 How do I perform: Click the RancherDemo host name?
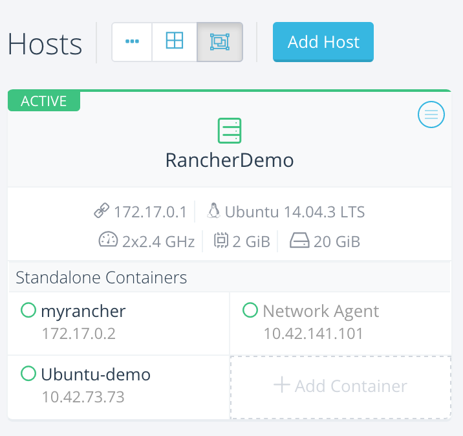click(230, 160)
